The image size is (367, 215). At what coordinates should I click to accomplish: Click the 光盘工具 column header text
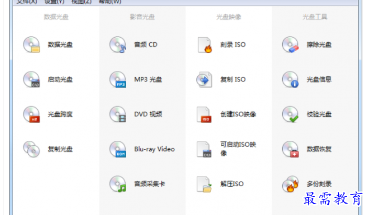coord(315,17)
